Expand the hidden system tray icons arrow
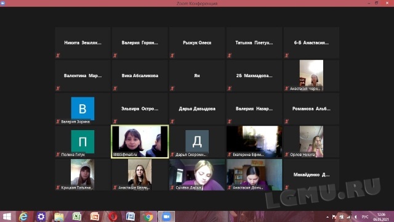The height and width of the screenshot is (222, 394). [327, 216]
